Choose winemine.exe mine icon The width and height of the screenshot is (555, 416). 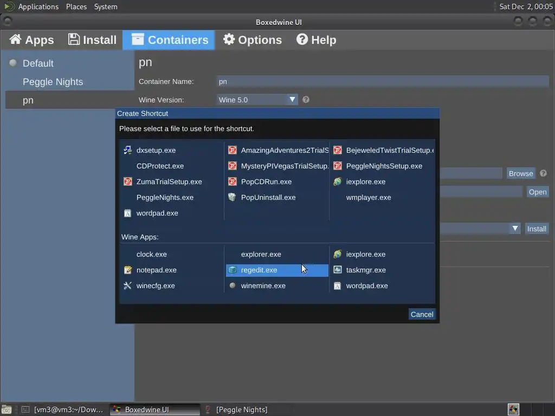(232, 286)
